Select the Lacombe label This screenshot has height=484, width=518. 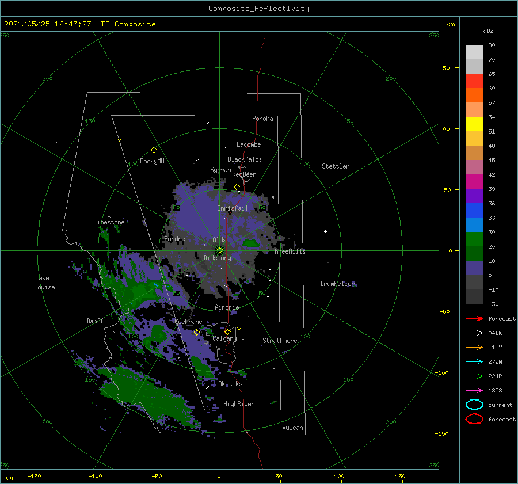[x=249, y=144]
